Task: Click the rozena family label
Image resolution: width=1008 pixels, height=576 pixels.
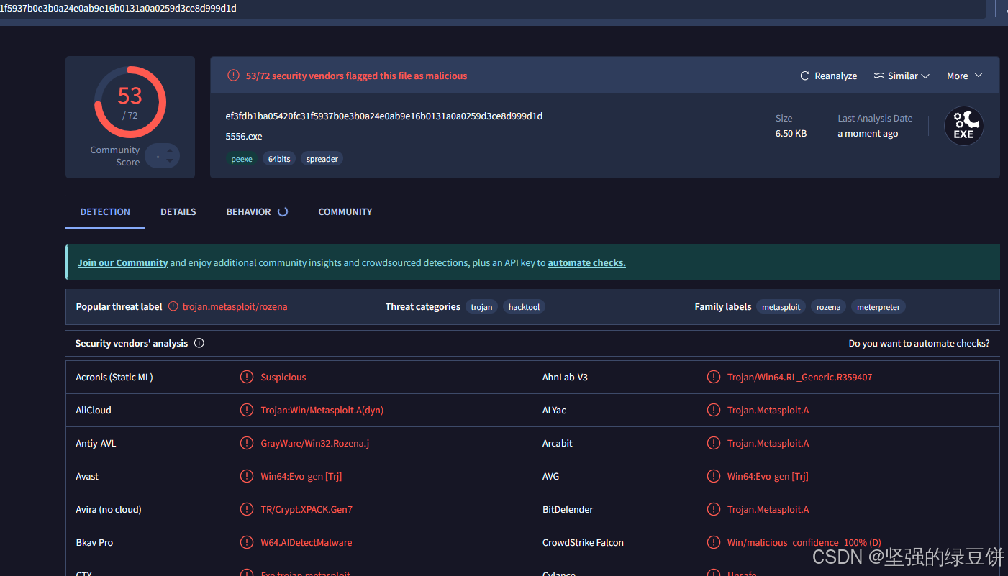Action: [828, 307]
